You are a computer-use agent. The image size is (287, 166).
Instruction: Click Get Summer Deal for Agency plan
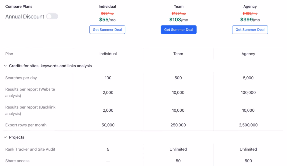(250, 30)
